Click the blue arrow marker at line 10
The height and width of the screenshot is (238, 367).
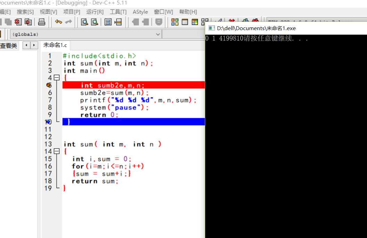point(49,122)
